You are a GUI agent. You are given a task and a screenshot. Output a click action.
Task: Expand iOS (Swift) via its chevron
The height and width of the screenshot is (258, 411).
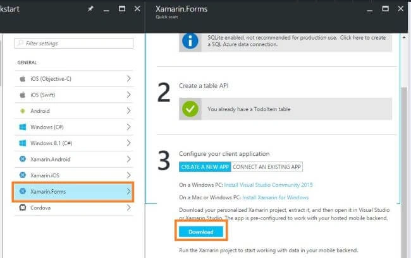(129, 95)
